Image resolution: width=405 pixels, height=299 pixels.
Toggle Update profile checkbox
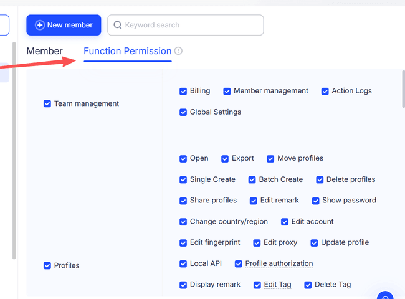click(x=314, y=243)
